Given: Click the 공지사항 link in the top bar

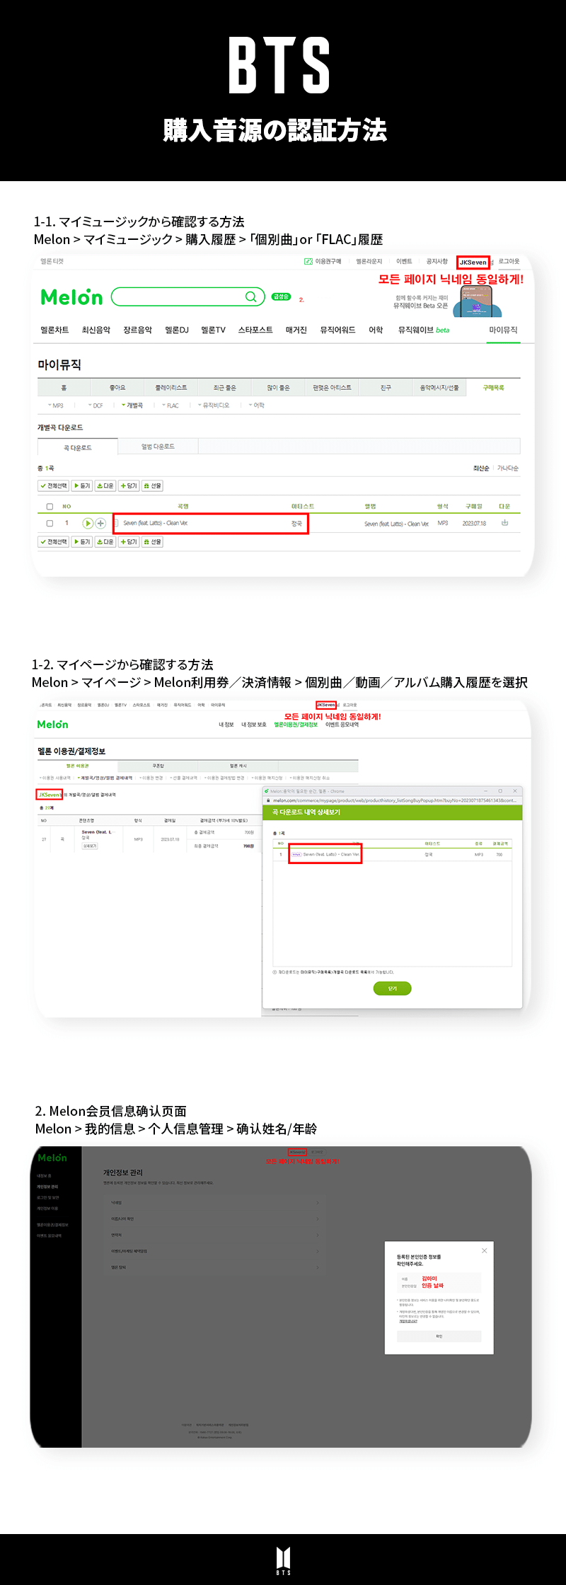Looking at the screenshot, I should pos(437,261).
